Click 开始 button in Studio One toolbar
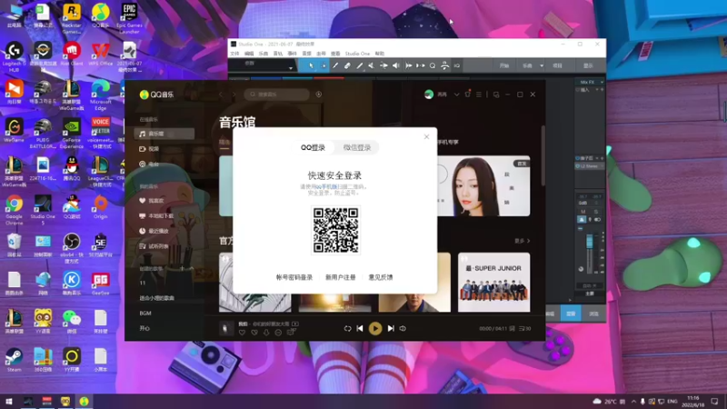 tap(504, 65)
